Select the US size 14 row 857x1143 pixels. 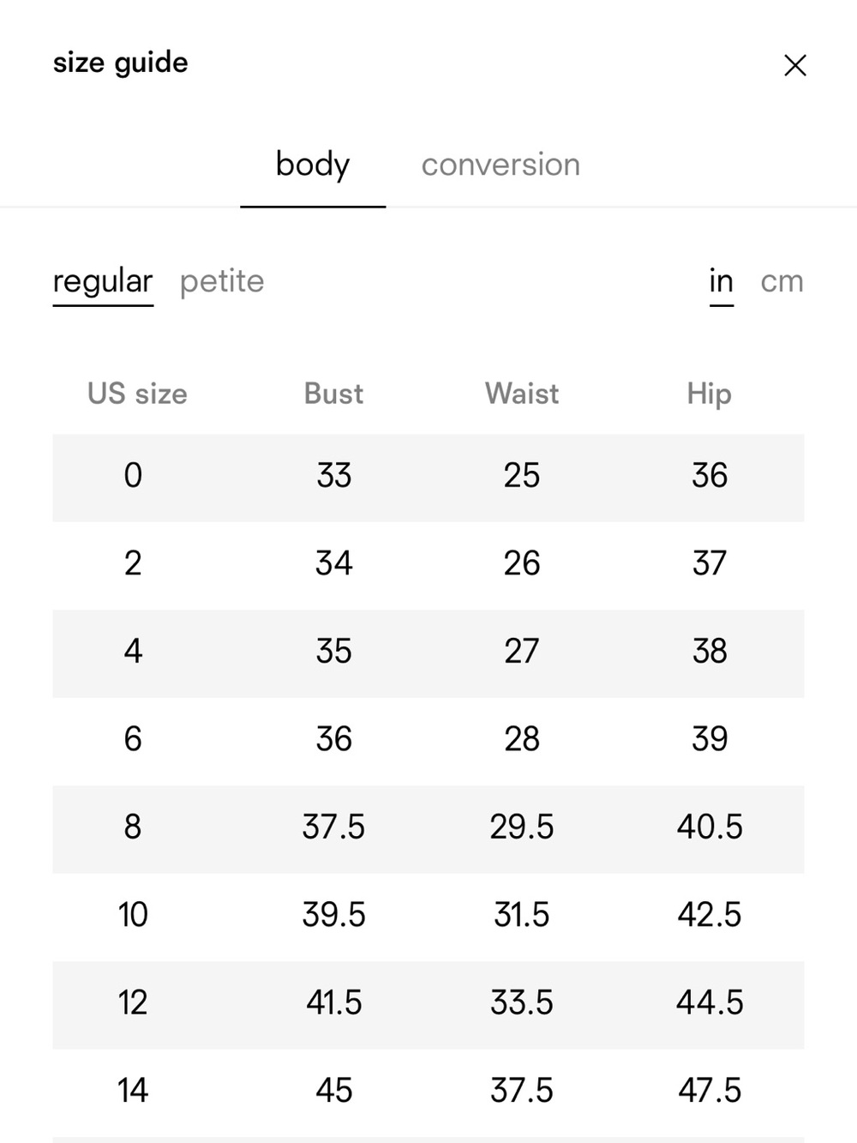[x=428, y=1092]
